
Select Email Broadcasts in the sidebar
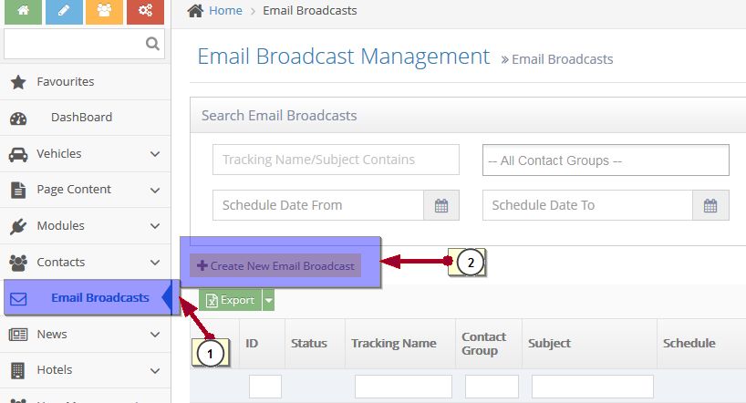(x=88, y=298)
